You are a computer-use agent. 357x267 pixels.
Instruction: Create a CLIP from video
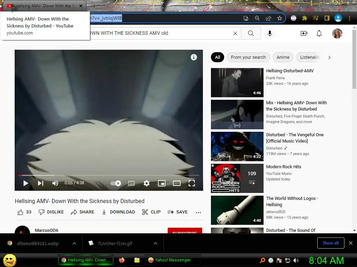coord(151,212)
